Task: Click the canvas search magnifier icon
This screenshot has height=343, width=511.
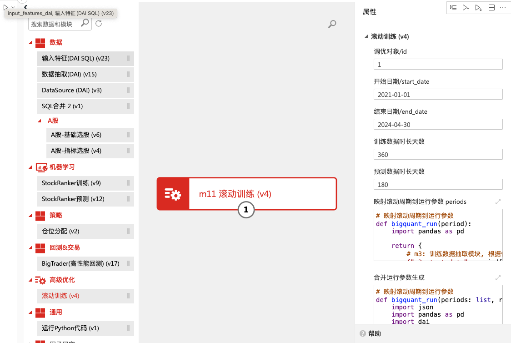Action: tap(332, 24)
